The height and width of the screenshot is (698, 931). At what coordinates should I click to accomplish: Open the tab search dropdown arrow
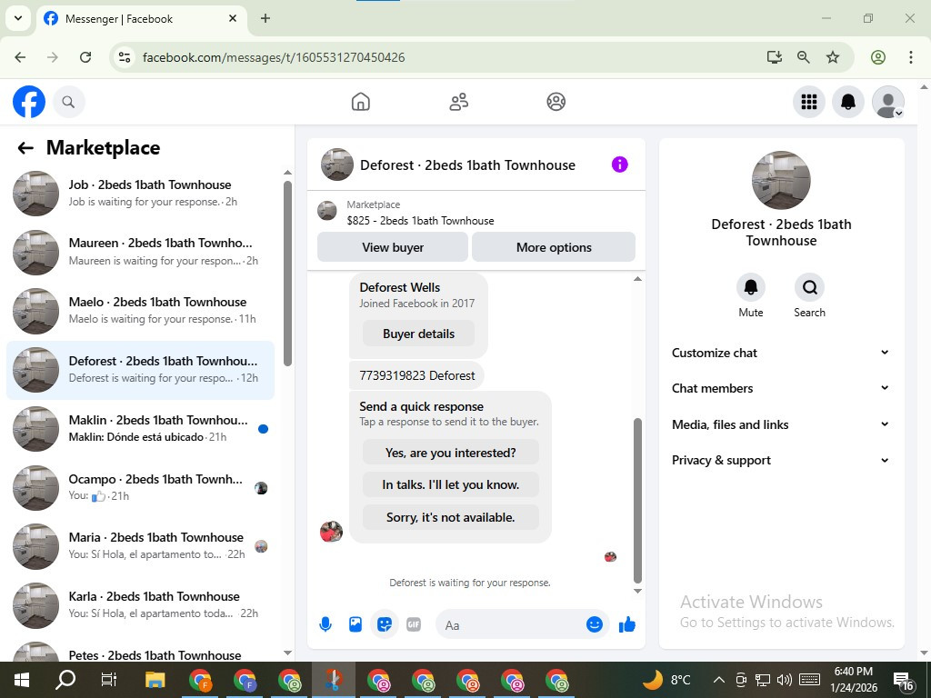click(x=18, y=18)
